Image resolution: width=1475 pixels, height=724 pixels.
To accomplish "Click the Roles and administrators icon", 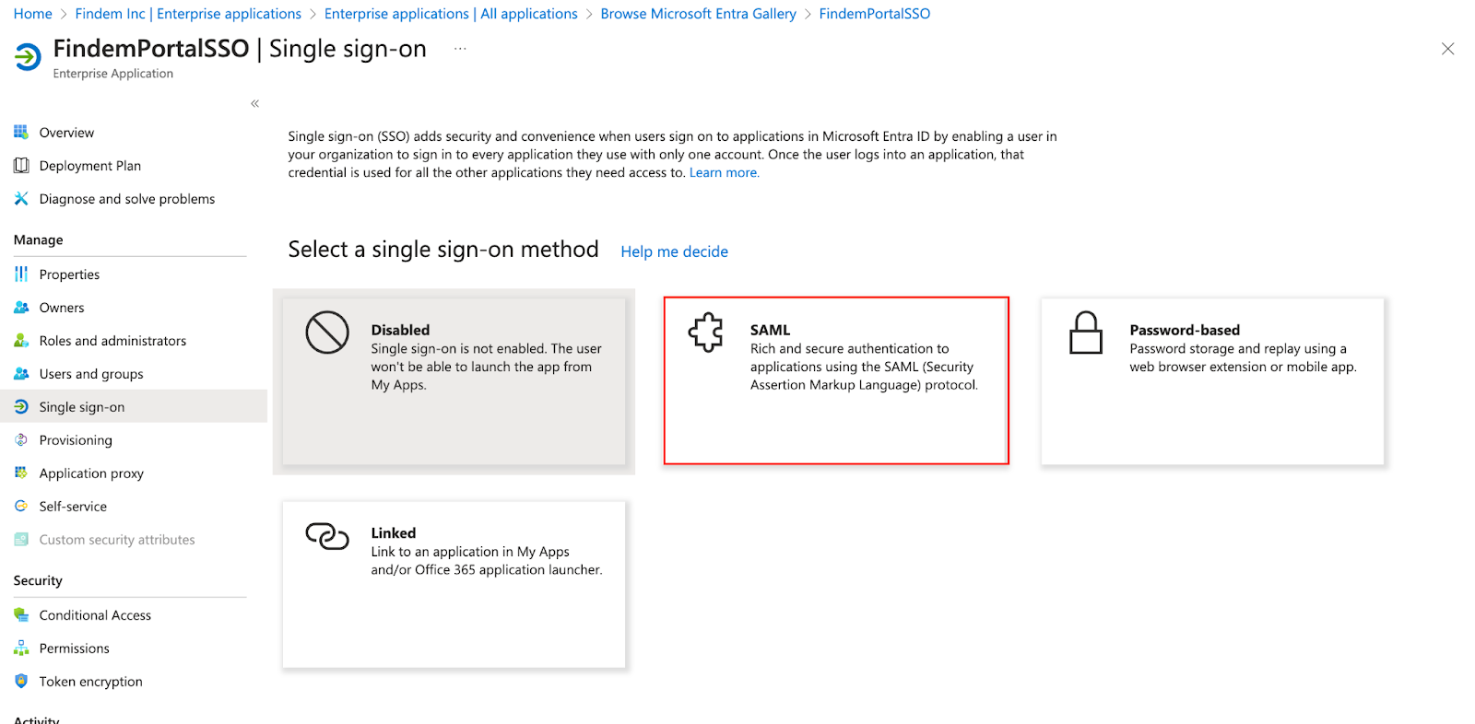I will 21,340.
